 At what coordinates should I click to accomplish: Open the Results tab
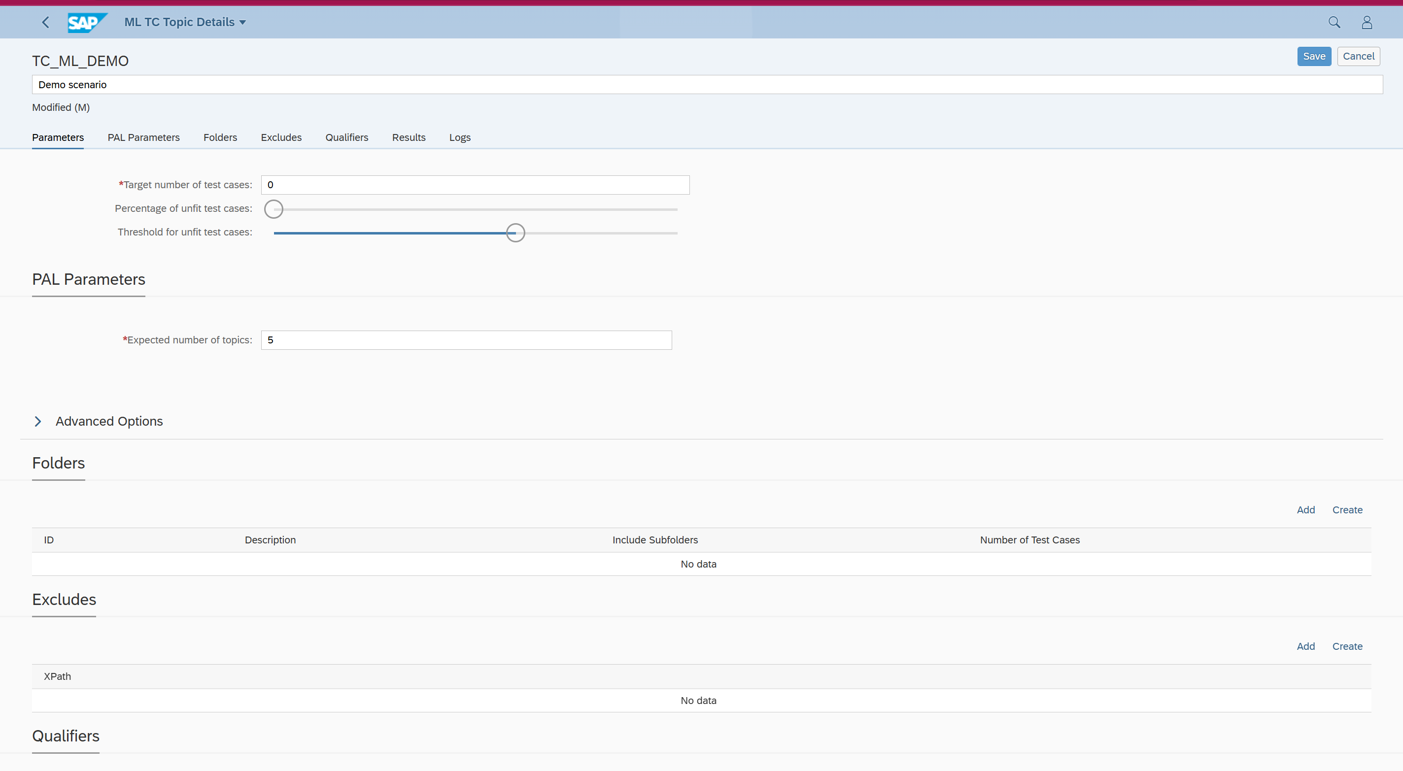[x=409, y=137]
